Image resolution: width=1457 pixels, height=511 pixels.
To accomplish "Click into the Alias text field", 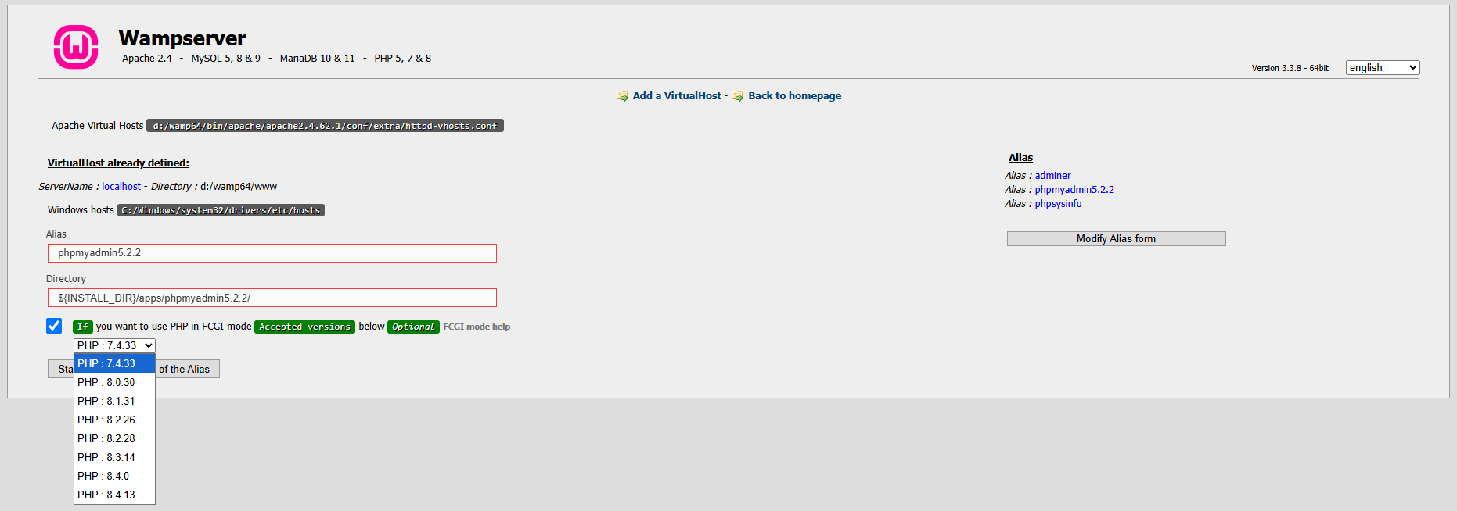I will tap(272, 253).
